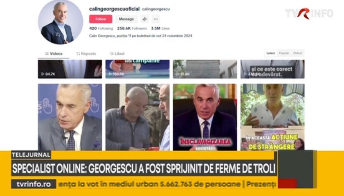Click the round profile avatar photo
The image size is (344, 196).
point(61,22)
